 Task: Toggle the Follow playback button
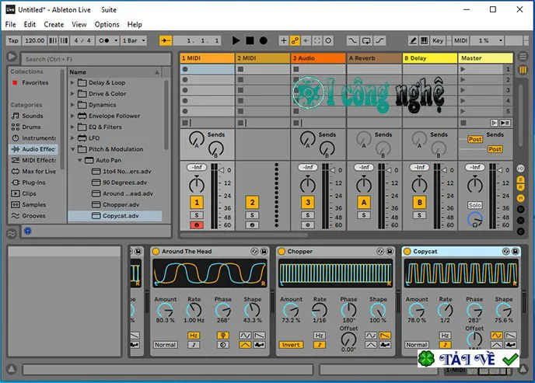(x=166, y=40)
